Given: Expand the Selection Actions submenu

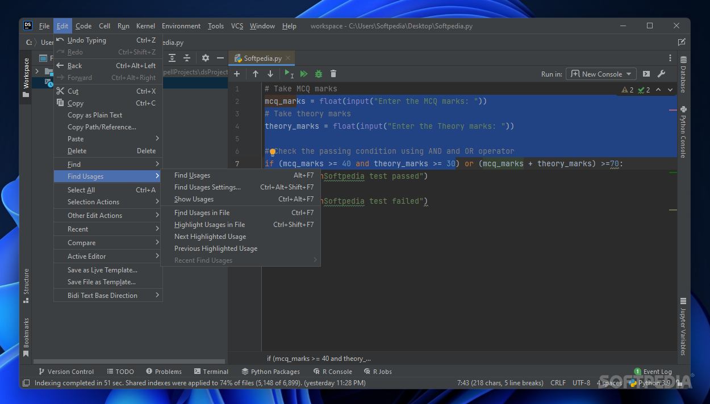Looking at the screenshot, I should [x=108, y=202].
